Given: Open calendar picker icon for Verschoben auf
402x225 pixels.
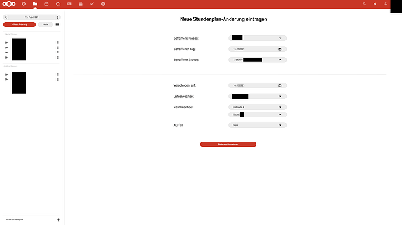Looking at the screenshot, I should pos(280,85).
